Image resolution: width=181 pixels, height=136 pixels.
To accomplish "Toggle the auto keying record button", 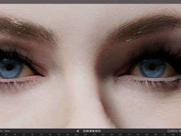I will point(78,131).
